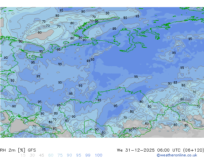Select the legend value 100
This screenshot has width=204, height=158.
tap(98, 155)
